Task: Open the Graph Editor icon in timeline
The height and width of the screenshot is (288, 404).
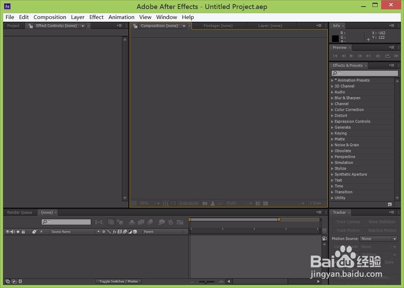Action: coord(180,222)
